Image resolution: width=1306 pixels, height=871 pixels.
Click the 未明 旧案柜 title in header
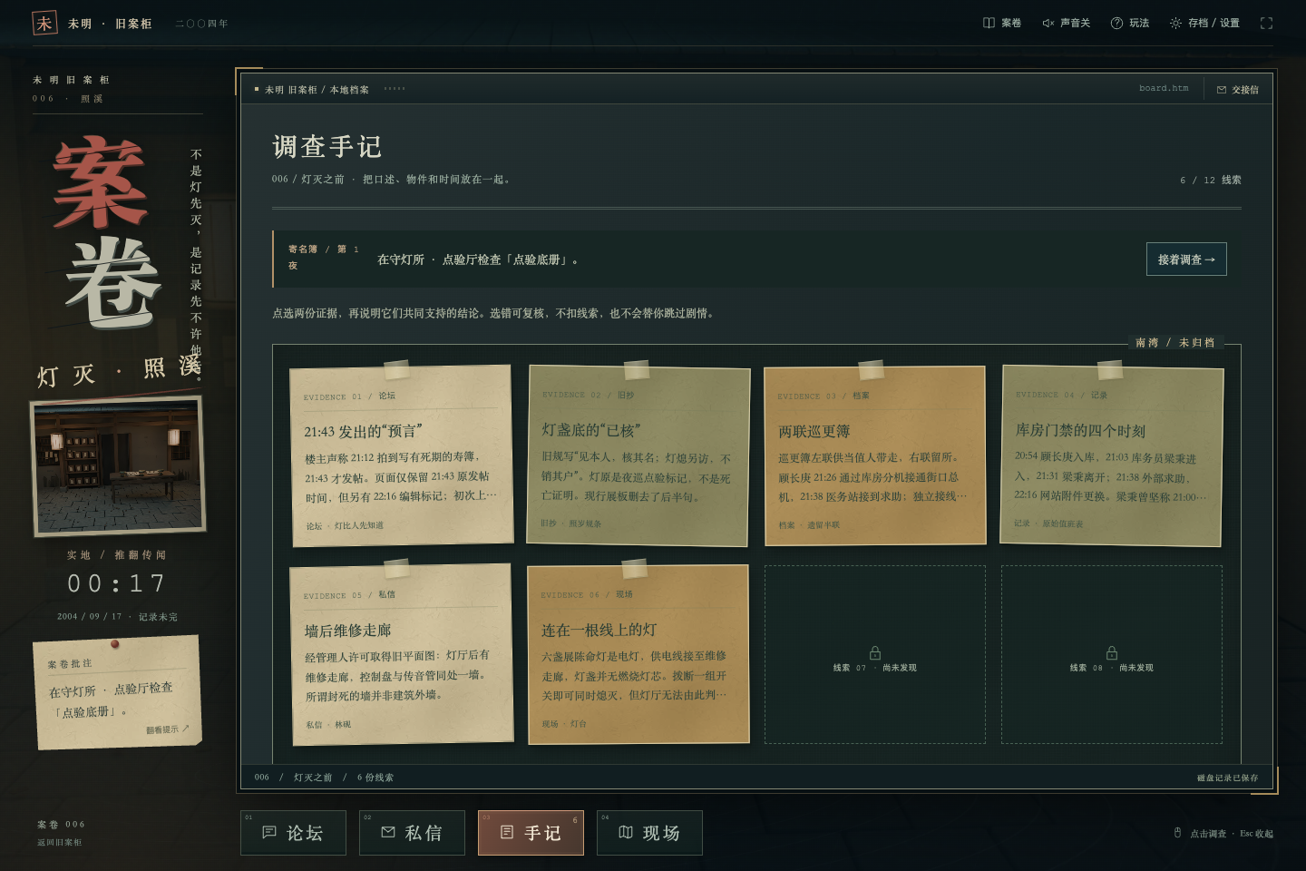tap(110, 24)
